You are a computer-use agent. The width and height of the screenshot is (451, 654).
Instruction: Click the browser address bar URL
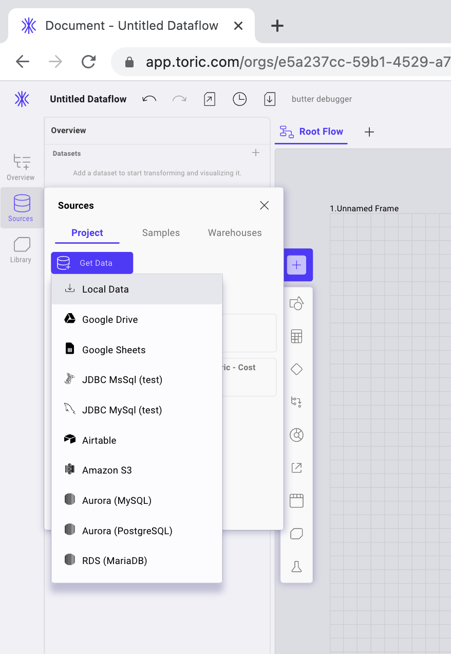coord(298,62)
